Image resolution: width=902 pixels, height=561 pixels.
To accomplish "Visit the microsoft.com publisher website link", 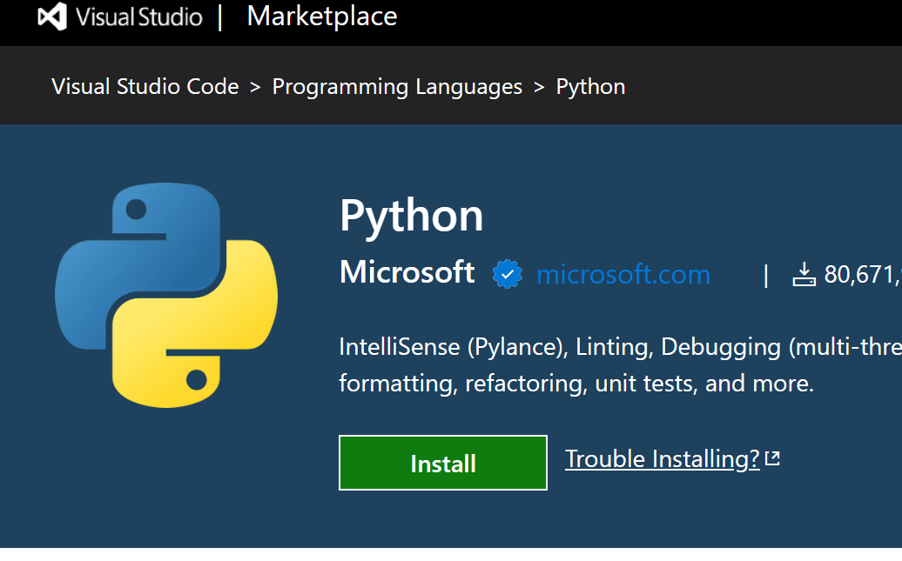I will point(623,273).
